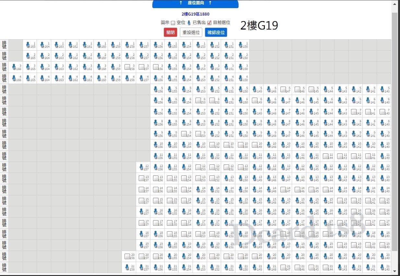Viewport: 400px width, 276px height.
Task: Select sold seat 144 in row 9
Action: click(x=325, y=133)
